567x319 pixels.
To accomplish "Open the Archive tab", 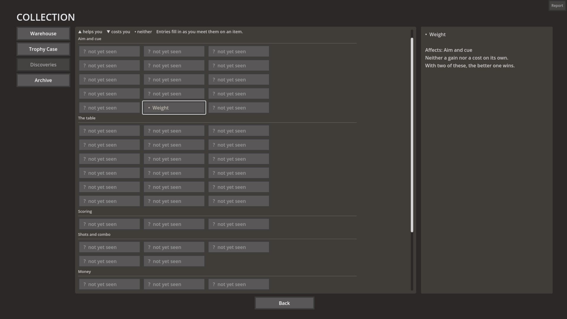I will tap(43, 80).
